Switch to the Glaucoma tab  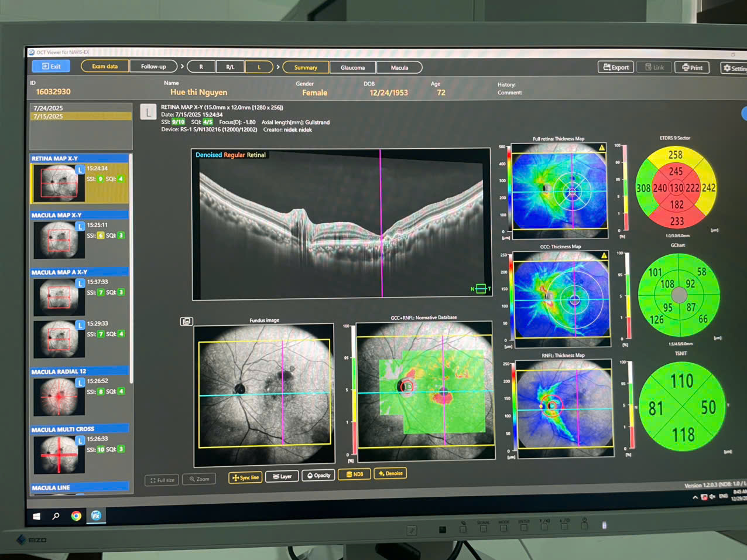352,67
